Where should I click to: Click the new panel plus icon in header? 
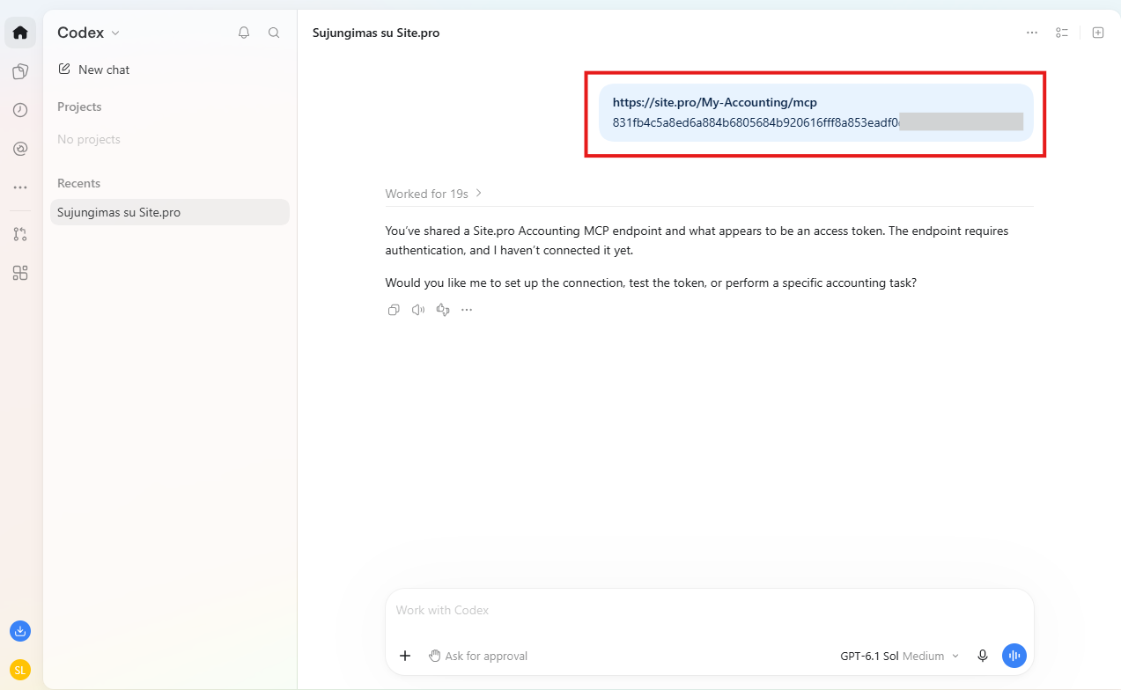(x=1098, y=33)
